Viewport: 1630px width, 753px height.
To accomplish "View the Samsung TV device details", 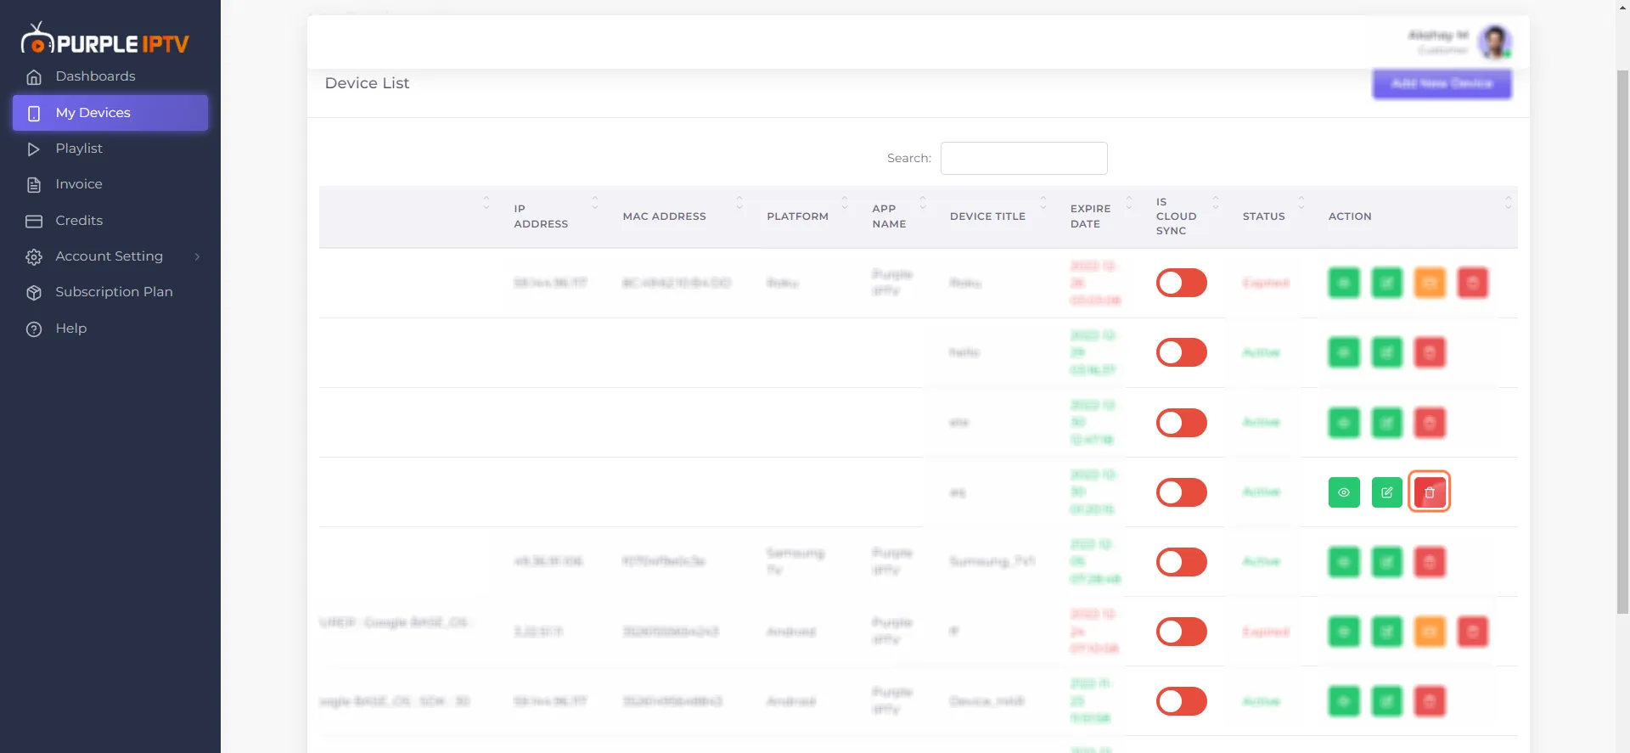I will (x=1344, y=562).
